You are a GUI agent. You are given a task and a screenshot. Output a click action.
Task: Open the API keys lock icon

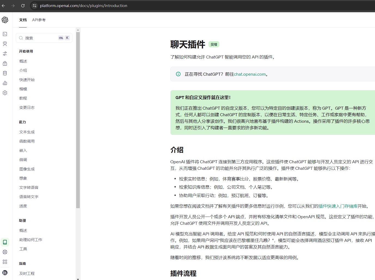5,63
